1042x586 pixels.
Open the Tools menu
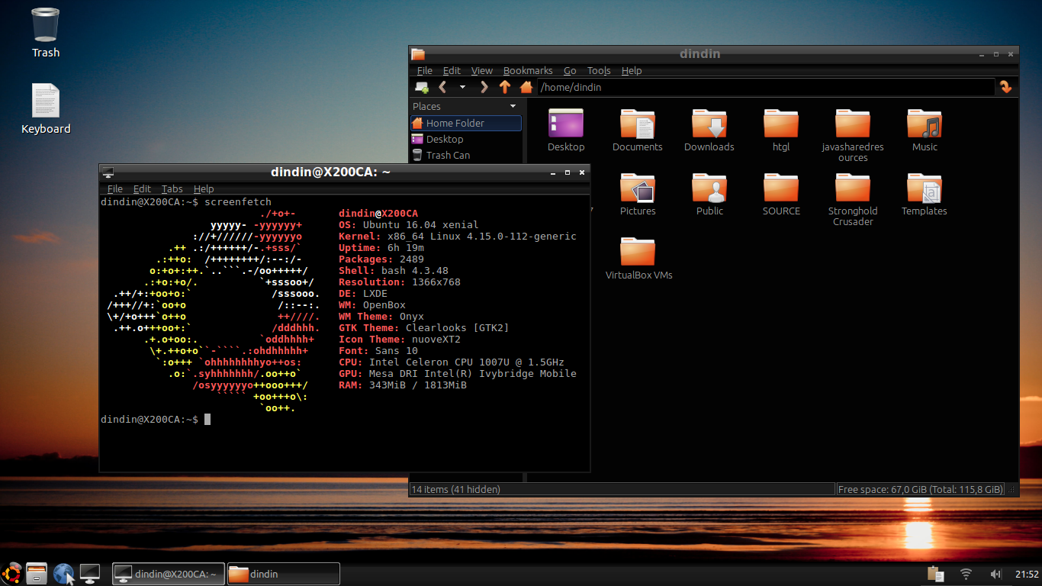click(x=599, y=70)
